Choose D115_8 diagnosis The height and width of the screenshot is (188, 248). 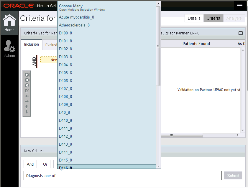tap(107, 160)
